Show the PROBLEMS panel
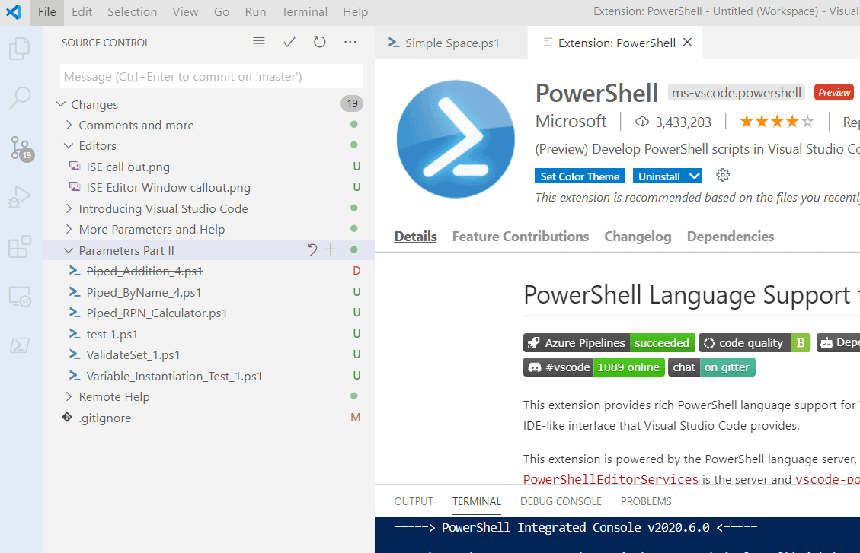The image size is (860, 553). (646, 501)
